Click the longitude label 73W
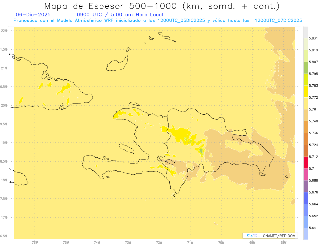318x246 pixels. click(128, 243)
